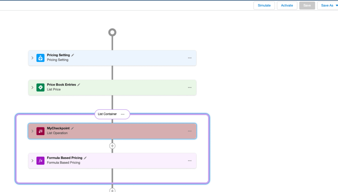The height and width of the screenshot is (192, 338).
Task: Expand the MyCheckpoint element chevron
Action: (x=32, y=131)
